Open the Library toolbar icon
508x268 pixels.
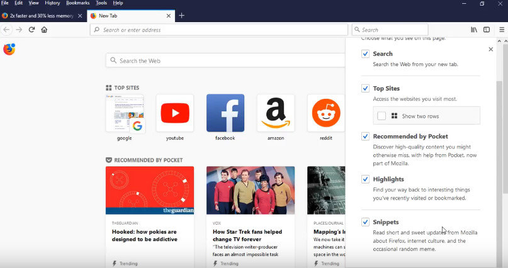tap(474, 30)
